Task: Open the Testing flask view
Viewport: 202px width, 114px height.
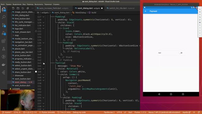Action: click(x=3, y=49)
